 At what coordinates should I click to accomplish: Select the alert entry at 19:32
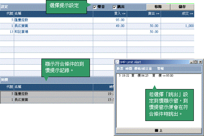[146, 76]
